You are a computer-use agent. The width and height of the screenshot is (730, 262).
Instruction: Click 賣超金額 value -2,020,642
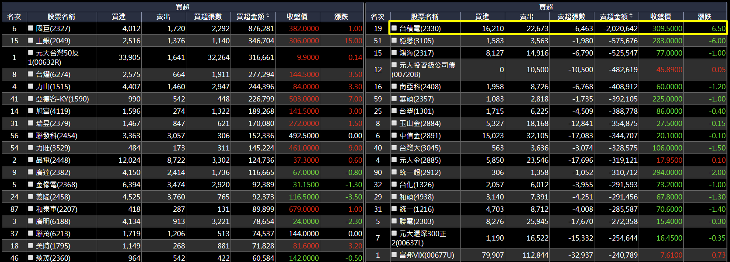coord(620,28)
